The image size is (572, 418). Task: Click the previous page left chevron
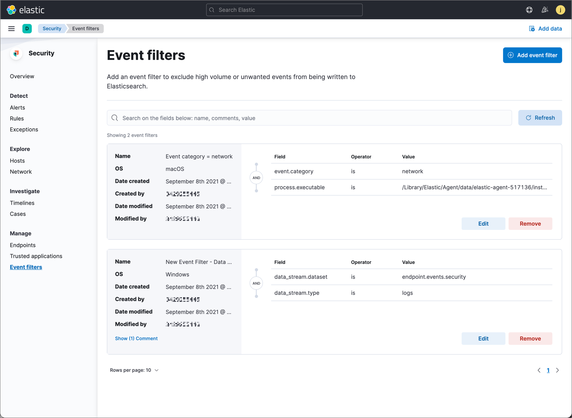point(539,370)
